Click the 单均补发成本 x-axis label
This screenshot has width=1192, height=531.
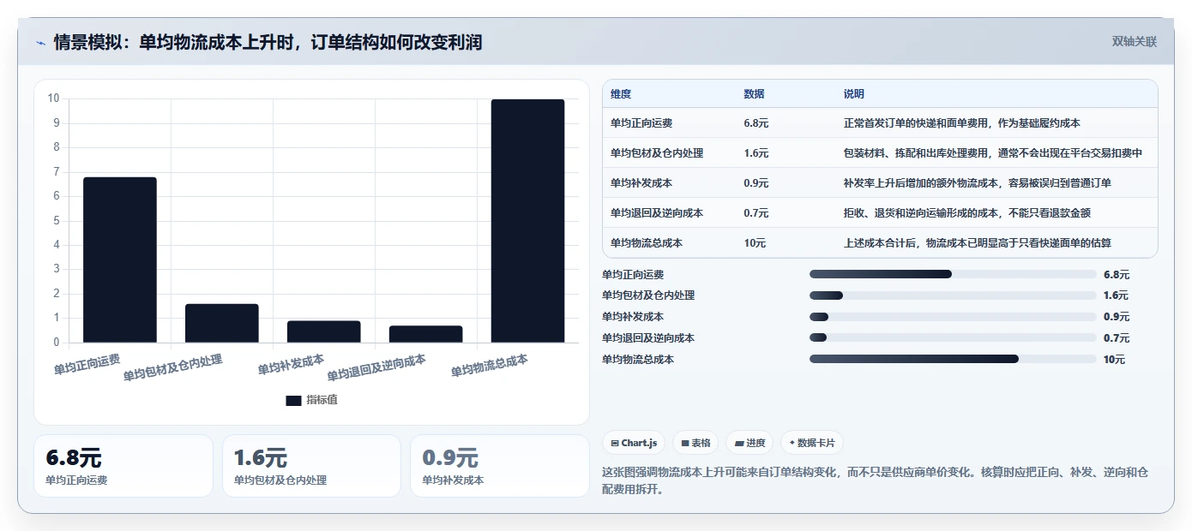tap(292, 364)
